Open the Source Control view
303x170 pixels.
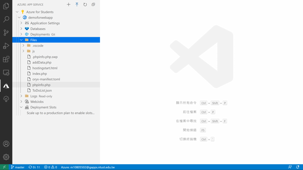pos(6,32)
